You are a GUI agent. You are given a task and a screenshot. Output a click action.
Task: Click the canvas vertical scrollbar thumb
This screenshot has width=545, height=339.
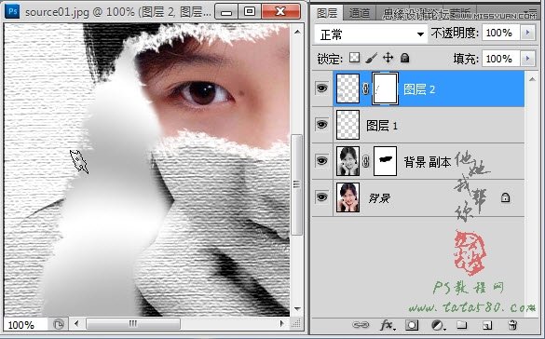coord(296,184)
